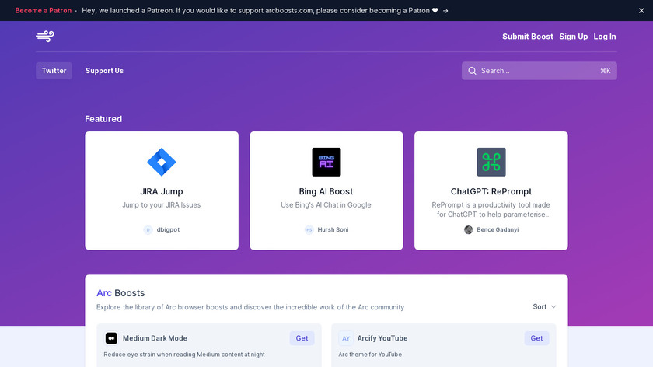Click the author name dbigpot
Viewport: 653px width, 367px height.
tap(168, 229)
